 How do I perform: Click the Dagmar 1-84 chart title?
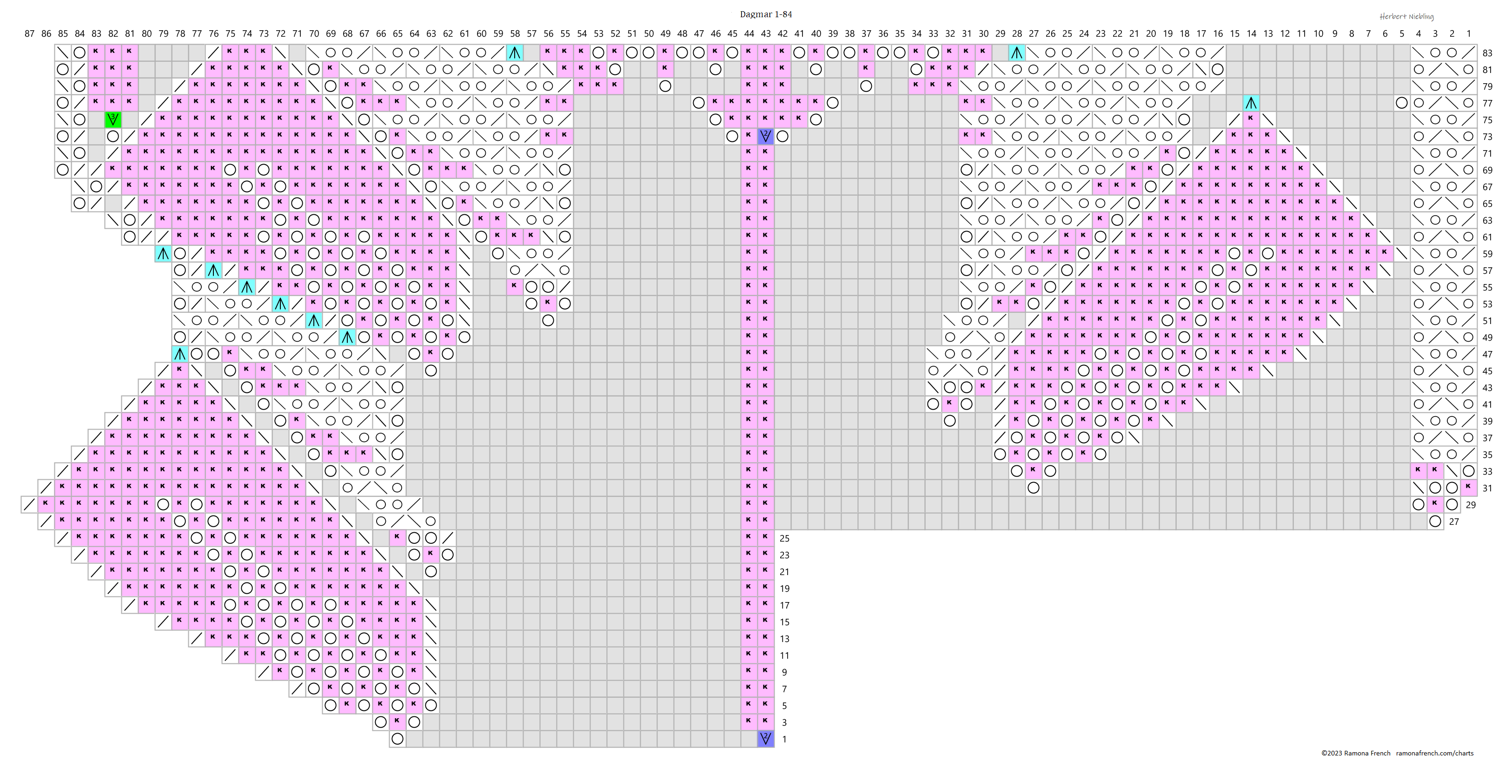[766, 14]
